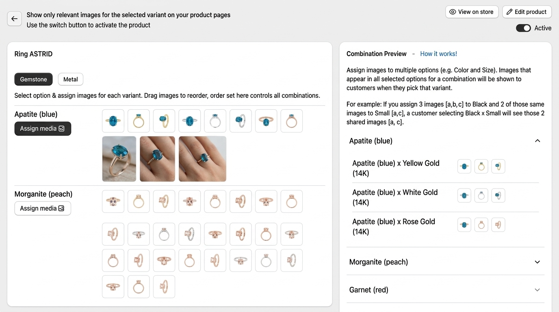This screenshot has width=559, height=312.
Task: Click the eye icon in View on store
Action: pos(453,12)
